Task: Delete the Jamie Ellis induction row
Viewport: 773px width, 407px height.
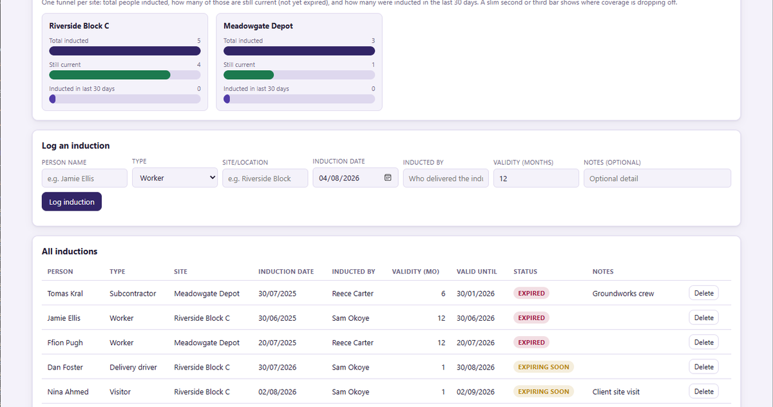Action: (x=703, y=317)
